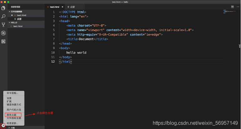
Task: Open the Explorer view in activity bar
Action: click(x=3, y=8)
